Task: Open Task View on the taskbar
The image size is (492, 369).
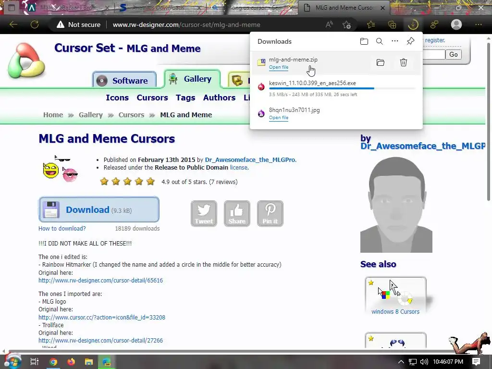Action: click(35, 362)
